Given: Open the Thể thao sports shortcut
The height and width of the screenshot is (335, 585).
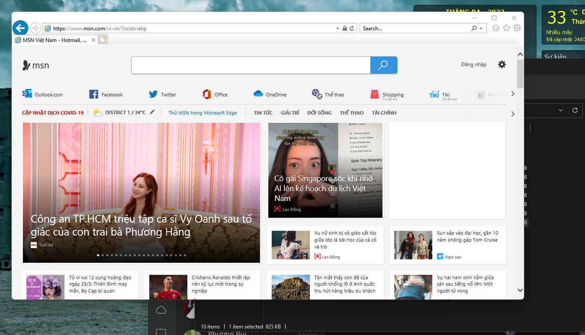Looking at the screenshot, I should pos(328,94).
